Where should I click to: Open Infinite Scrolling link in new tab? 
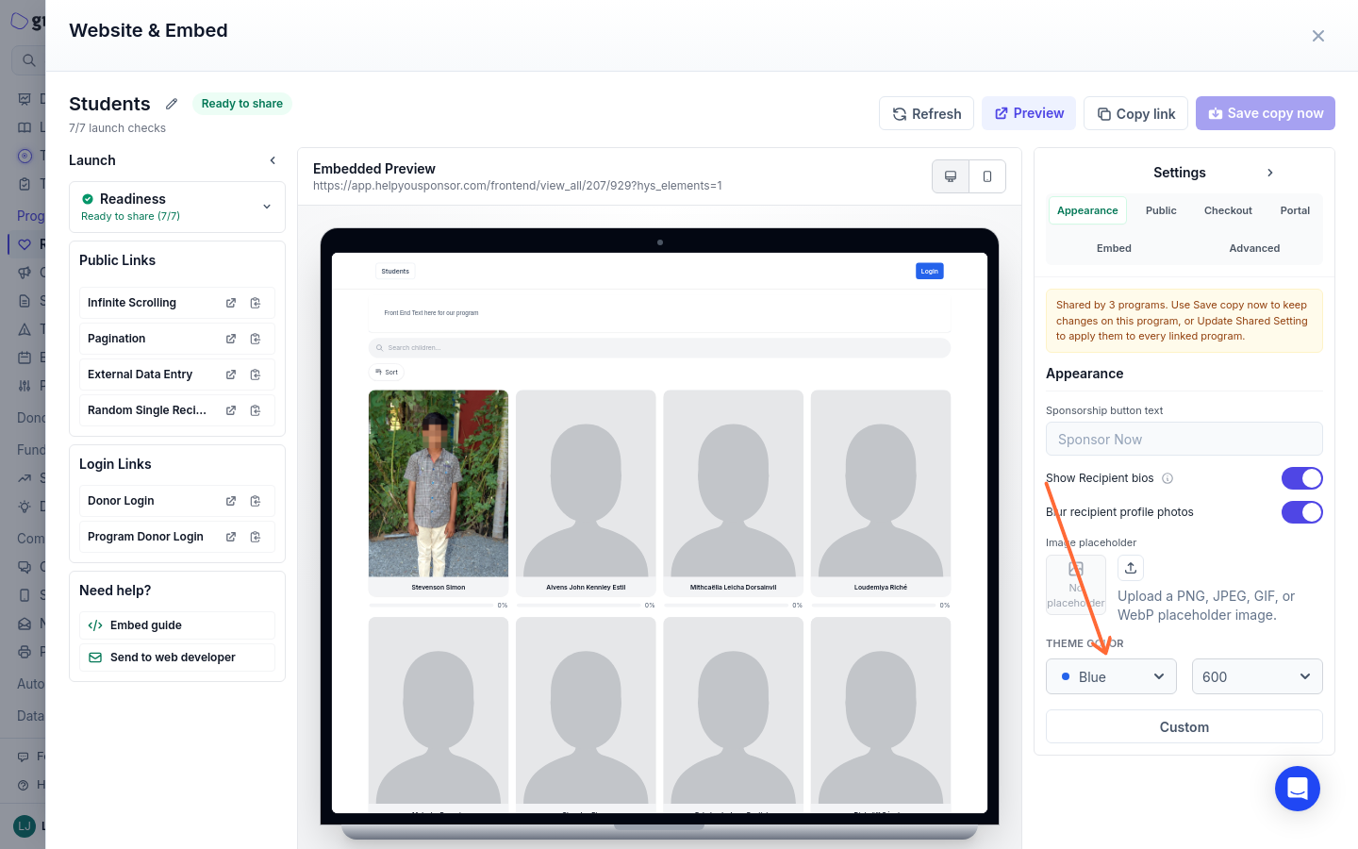[231, 303]
